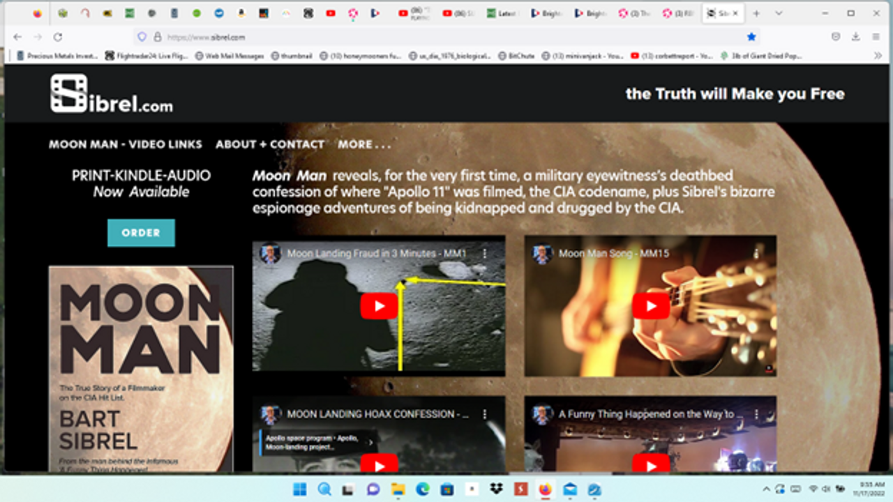The width and height of the screenshot is (893, 502).
Task: Click the URL address field
Action: [x=446, y=37]
